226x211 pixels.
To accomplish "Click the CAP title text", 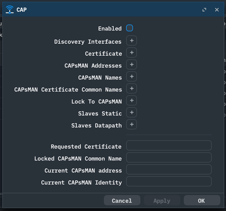I will click(22, 10).
